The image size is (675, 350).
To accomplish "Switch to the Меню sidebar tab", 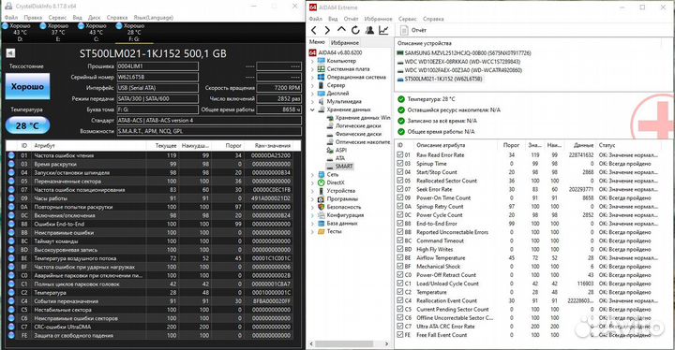I will click(317, 42).
